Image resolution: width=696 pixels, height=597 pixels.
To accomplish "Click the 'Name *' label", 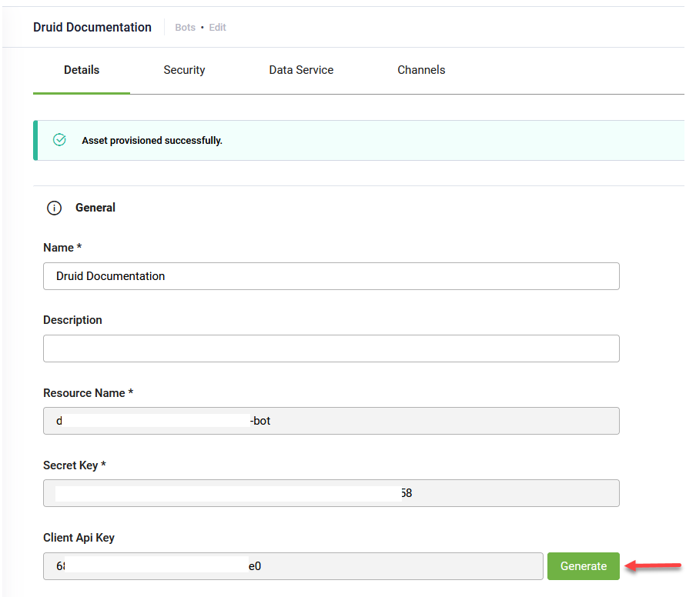I will (x=62, y=248).
